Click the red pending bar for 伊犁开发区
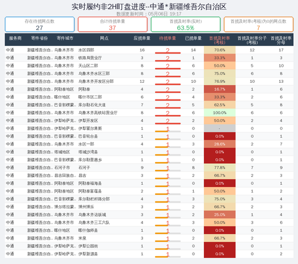 click(x=167, y=123)
